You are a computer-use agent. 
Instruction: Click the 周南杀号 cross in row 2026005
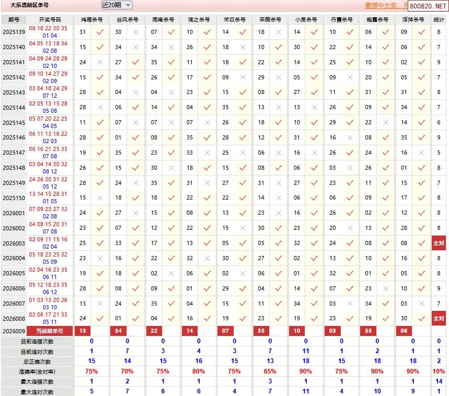pos(171,273)
